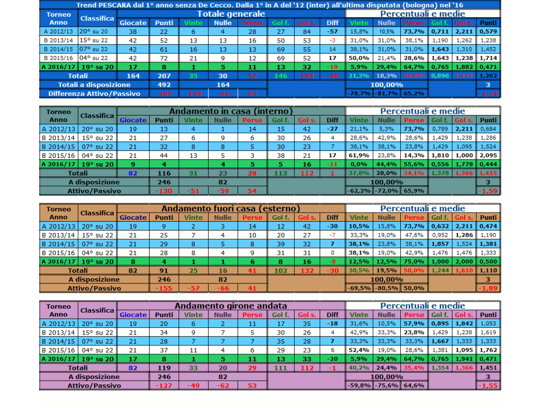Screen dimensions: 544x408
Task: Click the Classifica header in the home table
Action: pos(97,116)
